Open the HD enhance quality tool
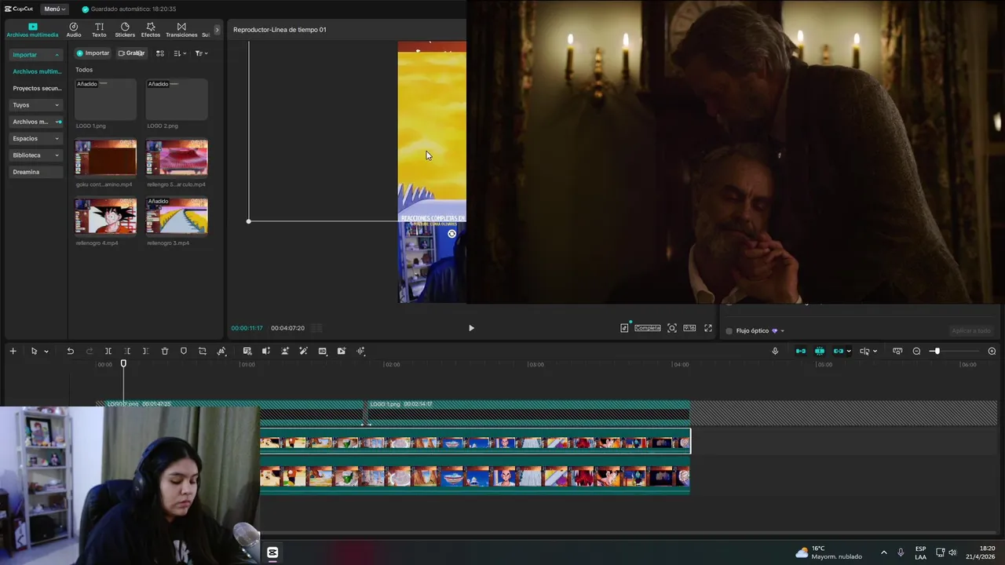1005x565 pixels. pyautogui.click(x=323, y=351)
